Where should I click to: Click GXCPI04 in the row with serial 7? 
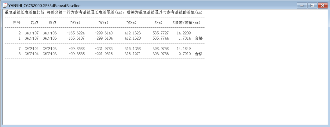31,49
